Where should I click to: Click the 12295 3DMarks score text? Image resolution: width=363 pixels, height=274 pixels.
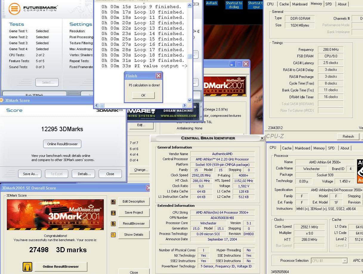pyautogui.click(x=62, y=129)
